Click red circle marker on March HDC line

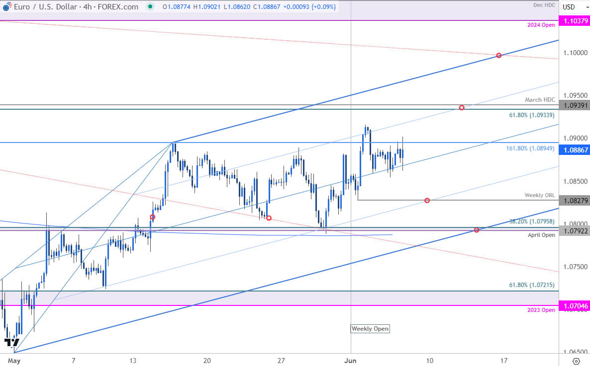462,108
